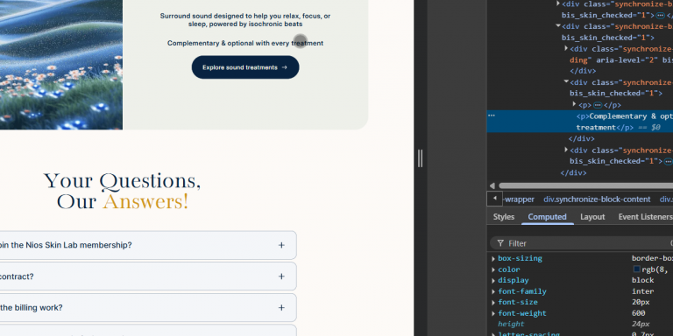Click the horizontal scrollbar of Elements panel
This screenshot has width=673, height=336.
click(586, 185)
